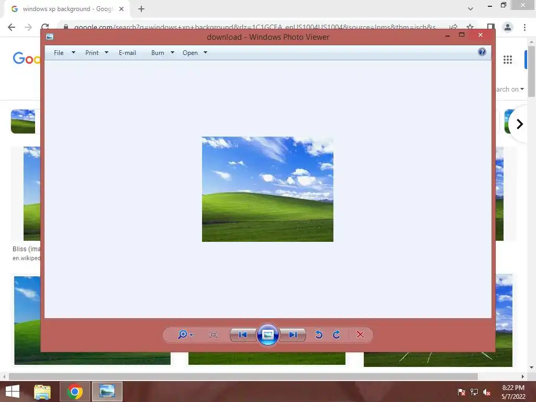Screen dimensions: 536x402
Task: Open the Print menu
Action: coord(92,53)
